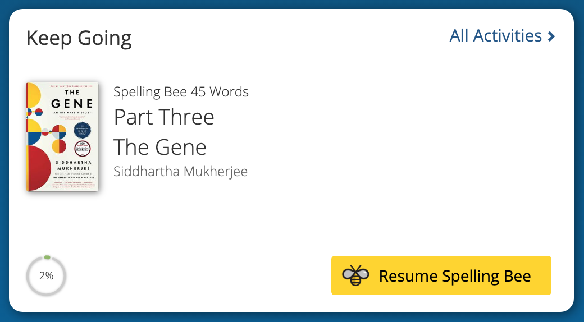Click the yellow circle atop the book cover
The image size is (584, 322).
coord(33,95)
